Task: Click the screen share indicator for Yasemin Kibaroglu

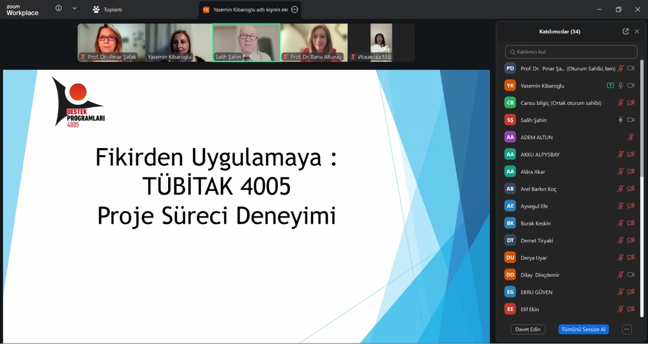Action: coord(610,85)
